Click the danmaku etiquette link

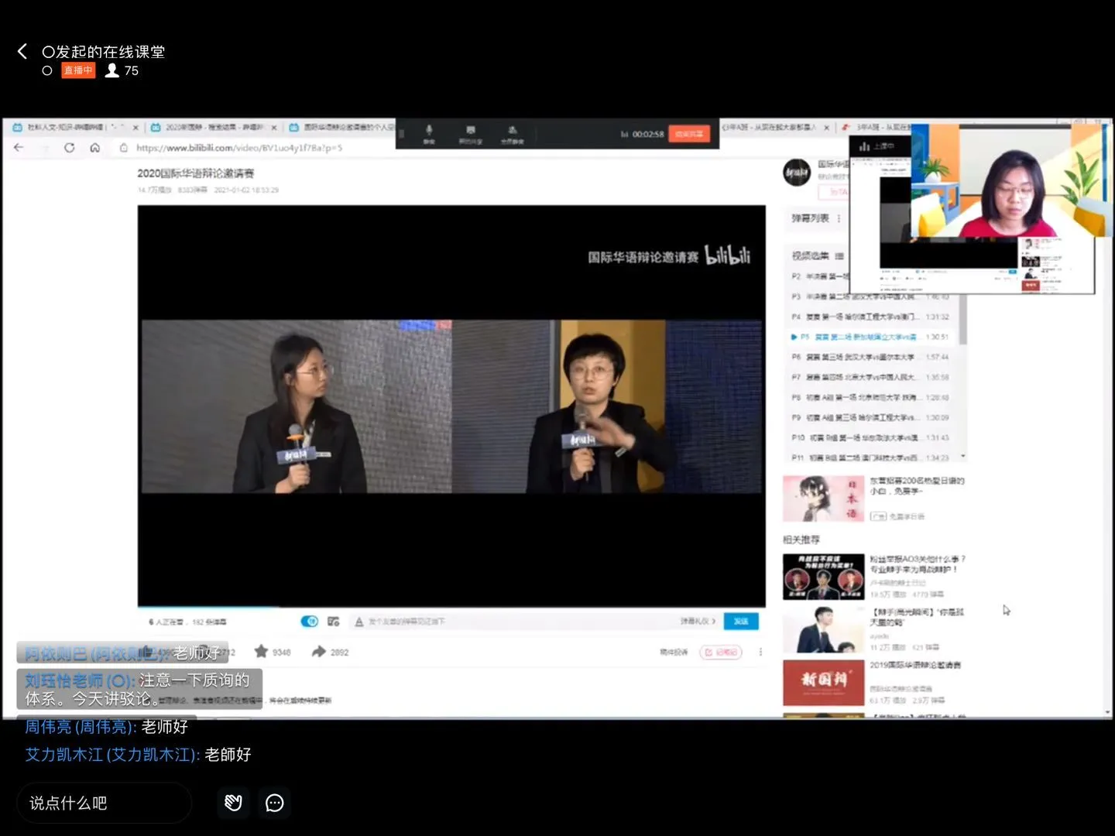(698, 622)
